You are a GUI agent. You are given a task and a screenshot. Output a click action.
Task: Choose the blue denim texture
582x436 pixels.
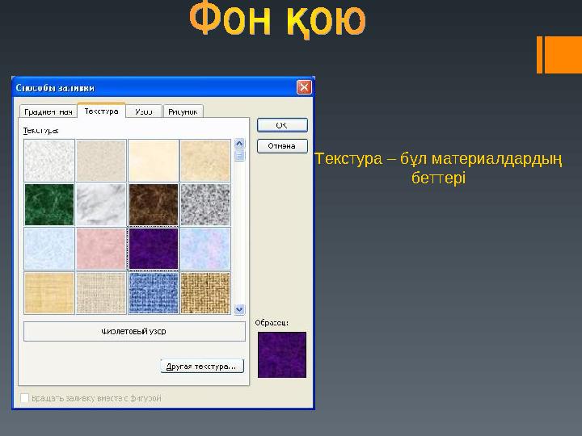pos(154,293)
